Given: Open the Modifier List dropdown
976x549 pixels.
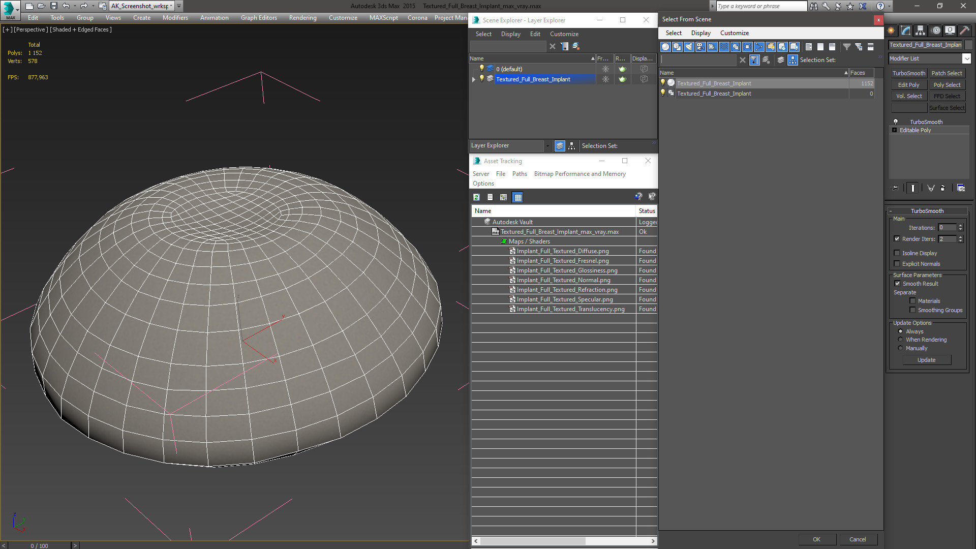Looking at the screenshot, I should (966, 59).
